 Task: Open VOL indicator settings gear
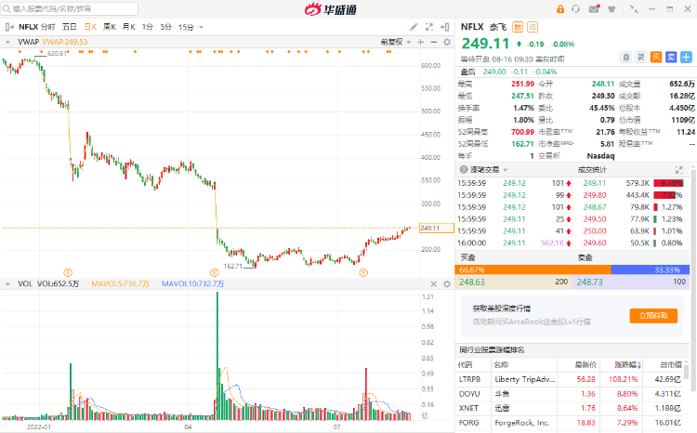447,283
